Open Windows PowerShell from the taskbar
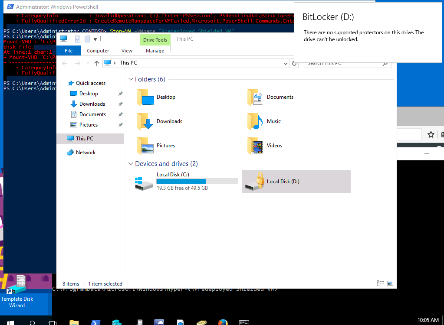The image size is (444, 325). coord(95,322)
